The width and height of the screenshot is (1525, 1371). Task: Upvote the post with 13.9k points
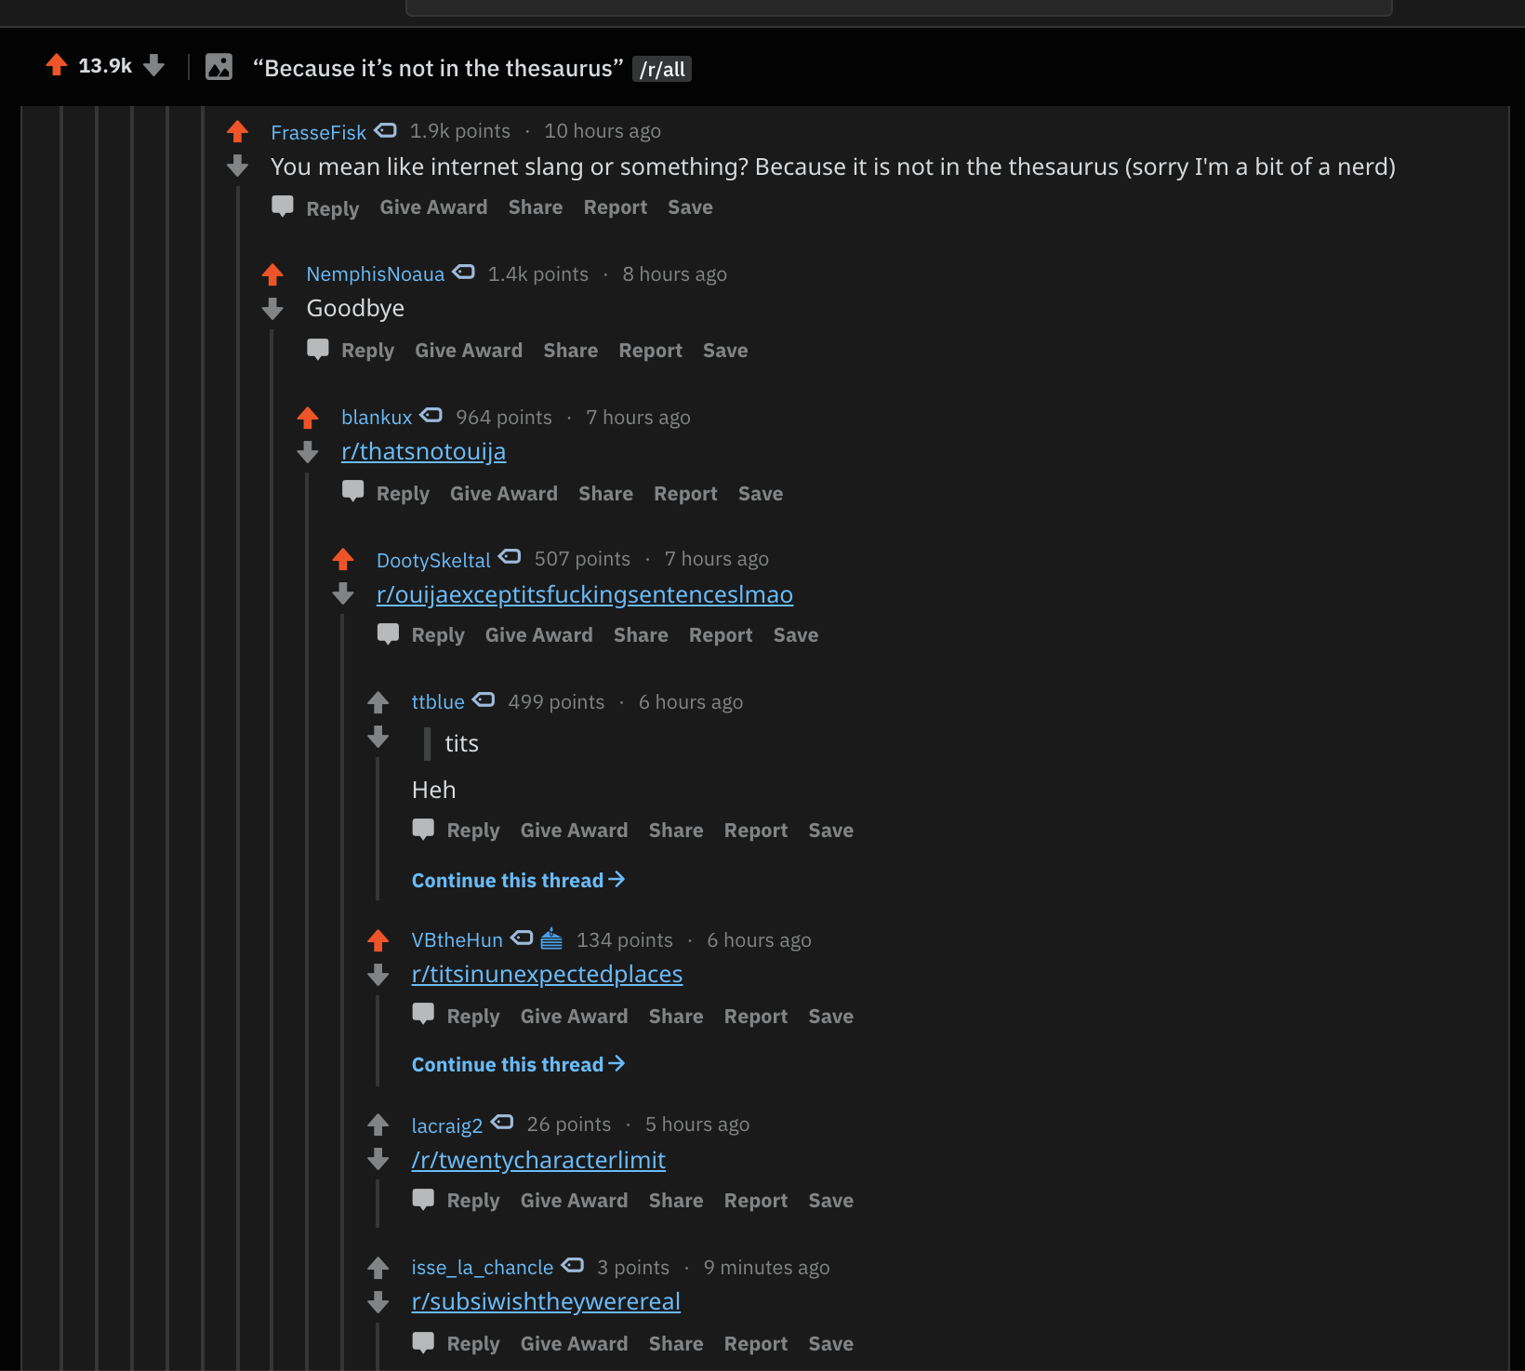click(57, 65)
